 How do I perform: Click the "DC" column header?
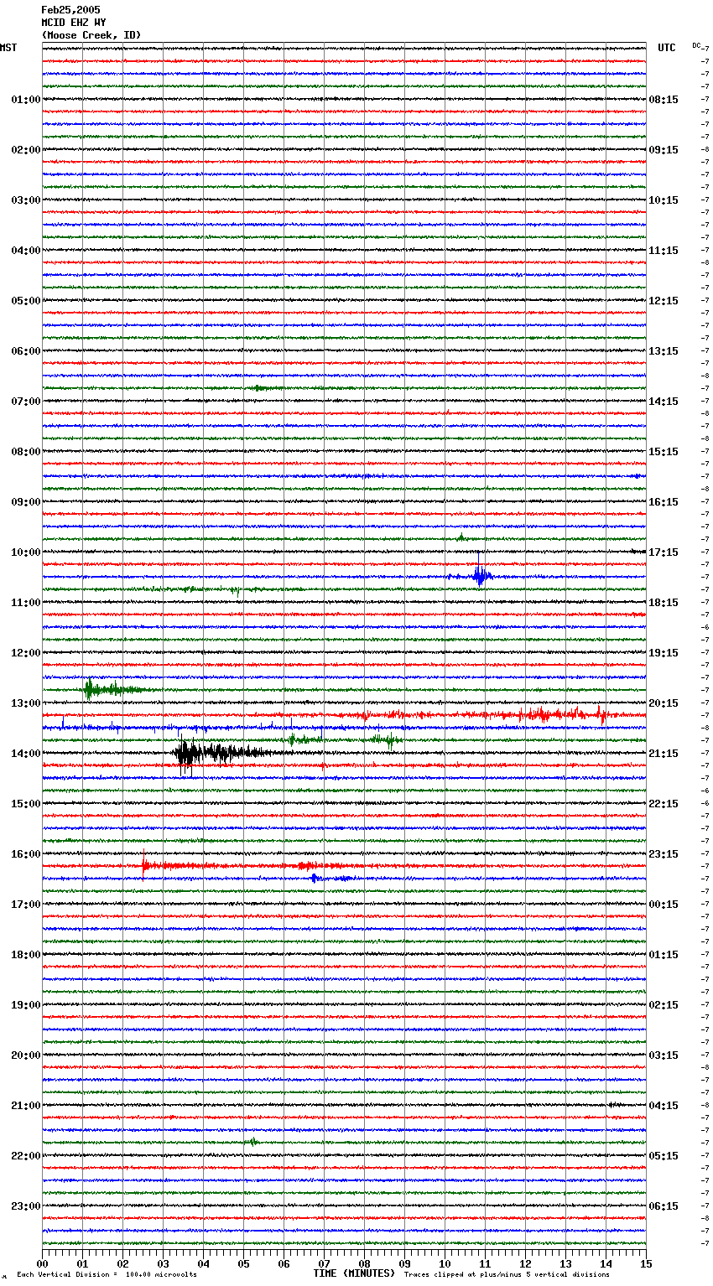point(696,45)
